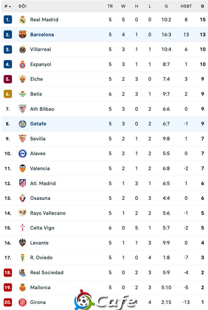
Task: Click the Alaves club crest
Action: pyautogui.click(x=22, y=153)
